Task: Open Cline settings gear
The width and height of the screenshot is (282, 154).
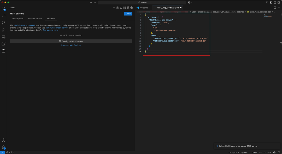Action: pyautogui.click(x=132, y=8)
